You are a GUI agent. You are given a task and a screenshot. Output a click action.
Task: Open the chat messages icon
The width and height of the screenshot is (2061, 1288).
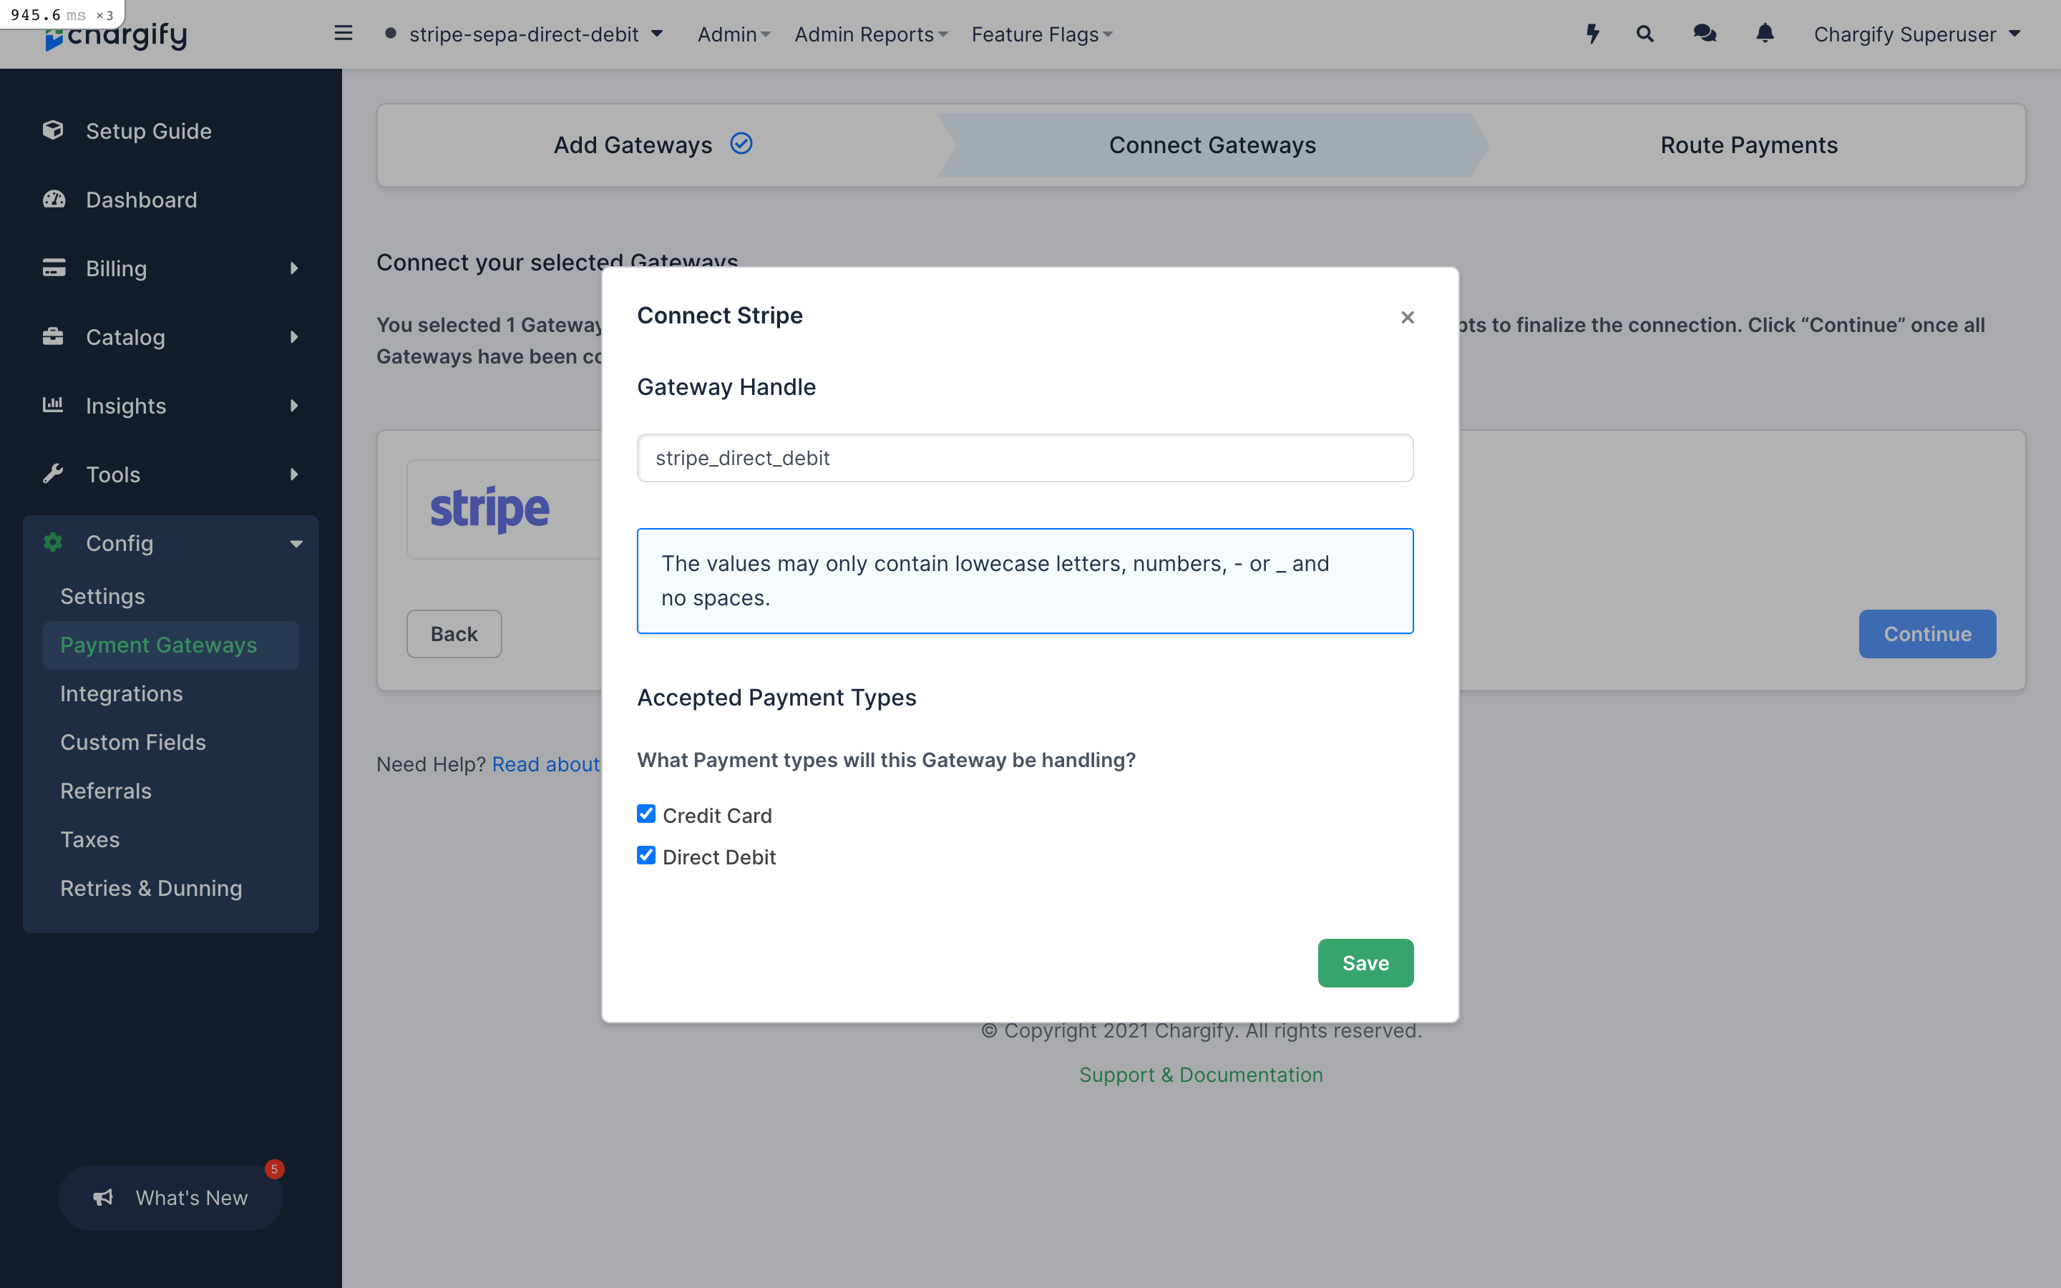(x=1704, y=34)
